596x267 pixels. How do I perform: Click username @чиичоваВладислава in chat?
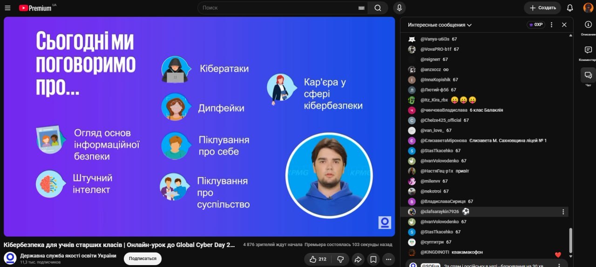[x=444, y=110]
